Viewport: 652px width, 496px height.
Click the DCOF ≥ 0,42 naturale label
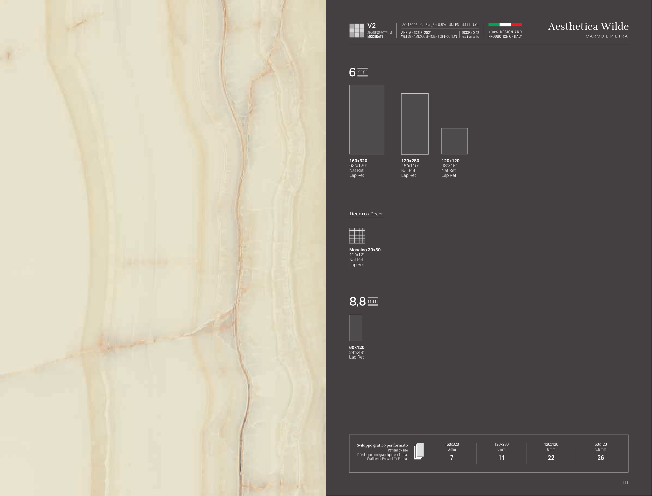coord(470,35)
